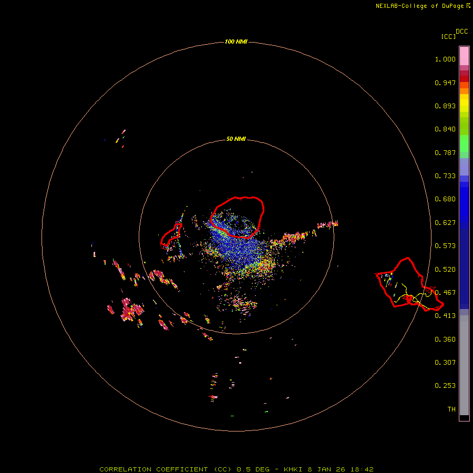Viewport: 473px width, 473px height.
Task: Click the Correlation Coefficient caption at bottom
Action: (236, 469)
